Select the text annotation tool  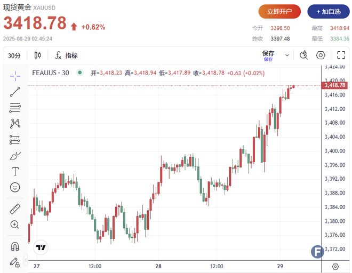(x=15, y=172)
